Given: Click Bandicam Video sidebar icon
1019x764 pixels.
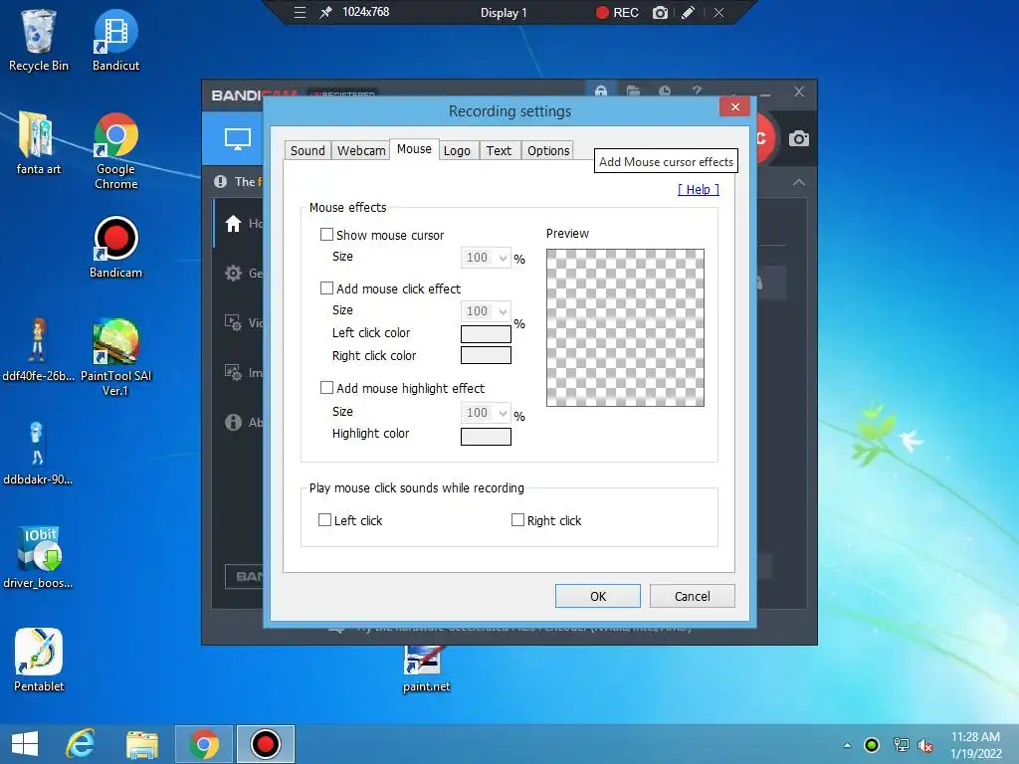Looking at the screenshot, I should (x=233, y=322).
